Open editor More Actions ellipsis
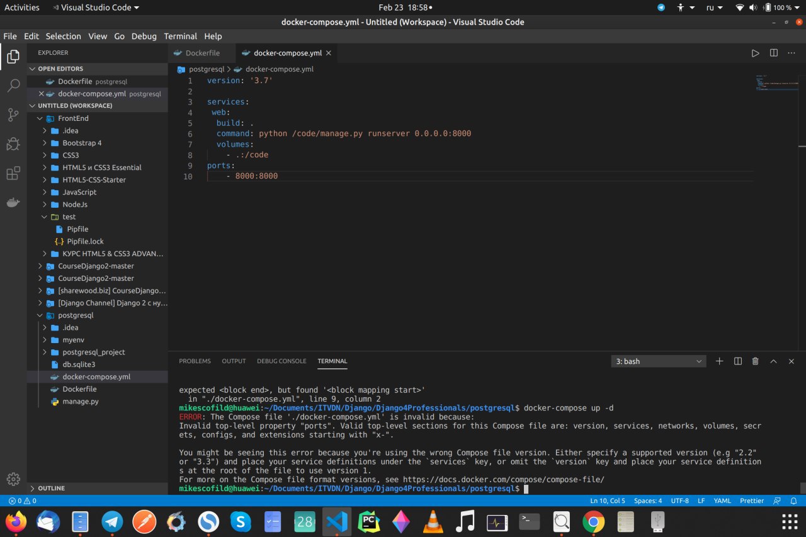The height and width of the screenshot is (537, 806). [792, 53]
